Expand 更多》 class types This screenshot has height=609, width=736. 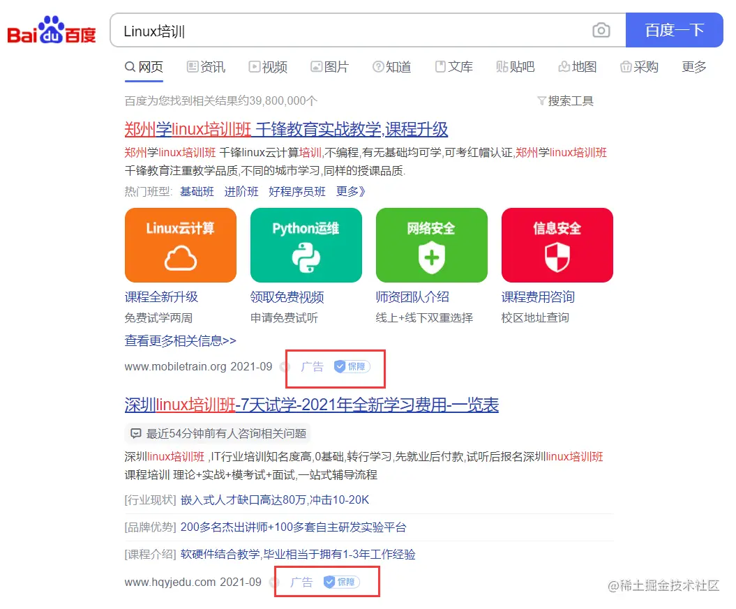click(x=350, y=191)
